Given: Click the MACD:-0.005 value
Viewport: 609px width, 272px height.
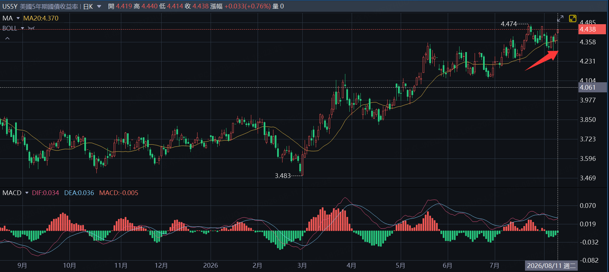Looking at the screenshot, I should pos(119,193).
